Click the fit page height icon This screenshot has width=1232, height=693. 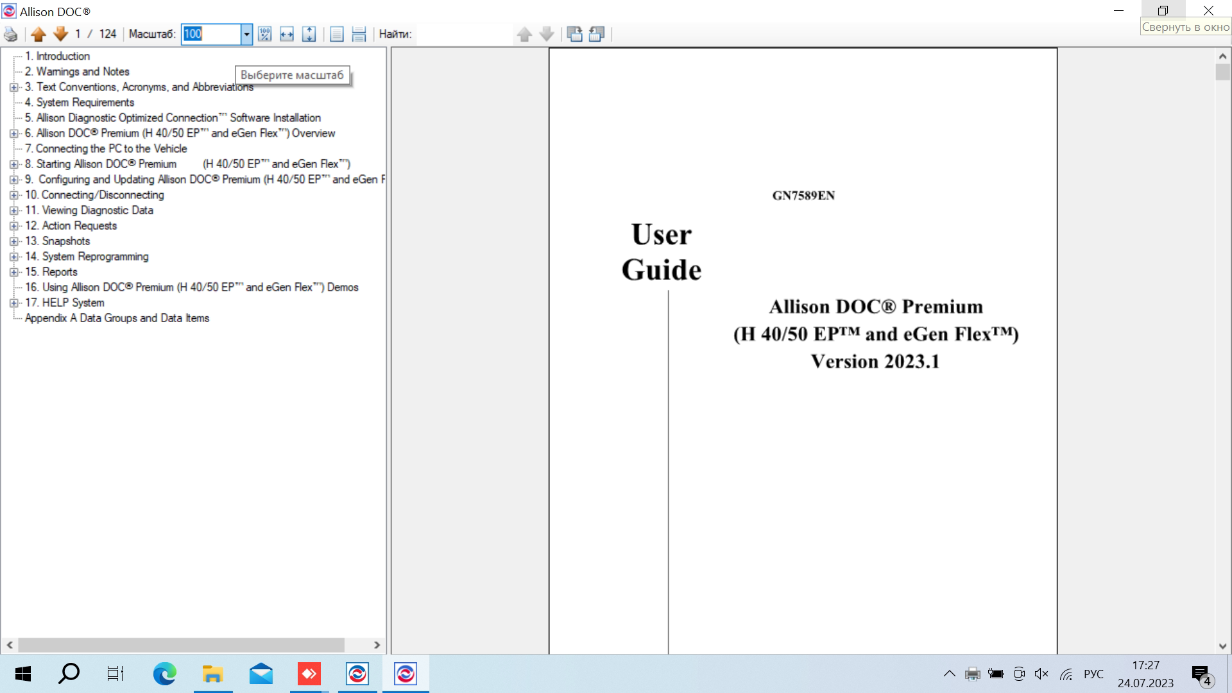[x=309, y=35]
